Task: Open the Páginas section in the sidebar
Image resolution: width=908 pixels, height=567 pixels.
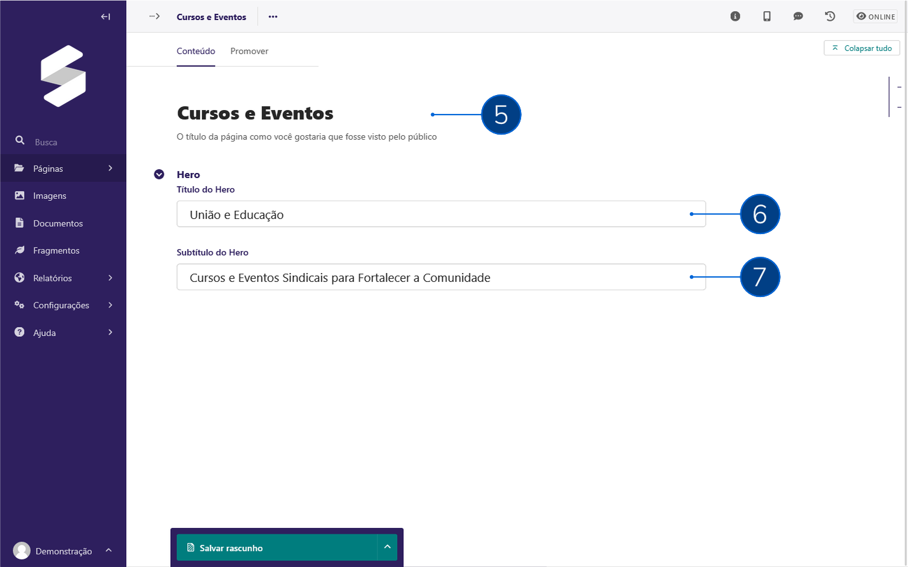Action: click(47, 168)
